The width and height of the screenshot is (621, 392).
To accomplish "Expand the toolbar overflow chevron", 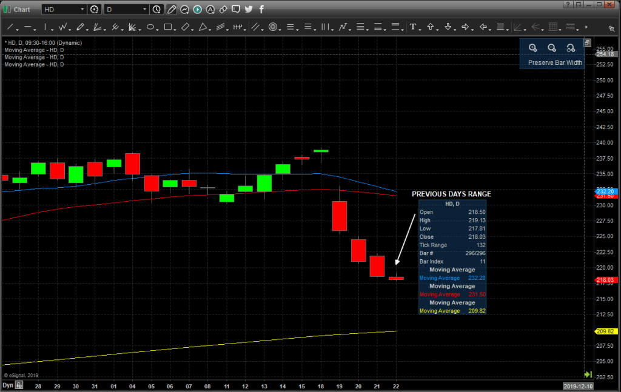I will click(586, 27).
